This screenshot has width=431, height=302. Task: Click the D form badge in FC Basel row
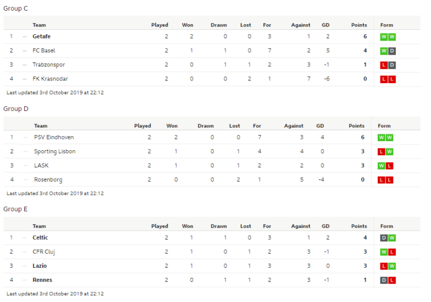392,51
